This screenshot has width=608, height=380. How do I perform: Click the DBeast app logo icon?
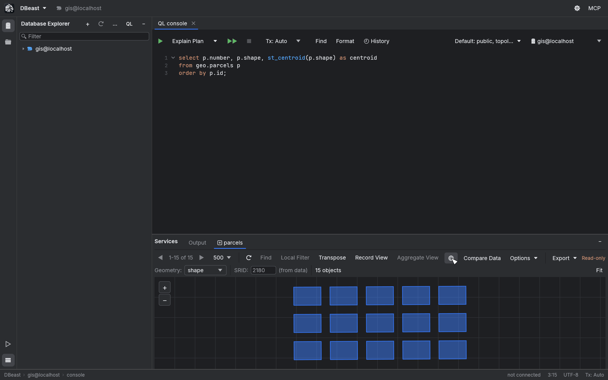click(x=9, y=8)
